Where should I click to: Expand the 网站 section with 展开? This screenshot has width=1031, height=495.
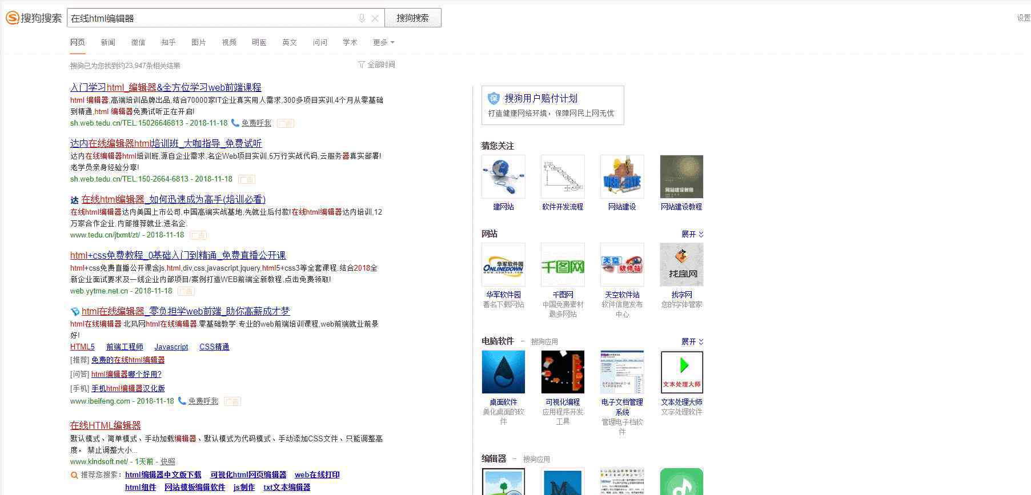692,234
